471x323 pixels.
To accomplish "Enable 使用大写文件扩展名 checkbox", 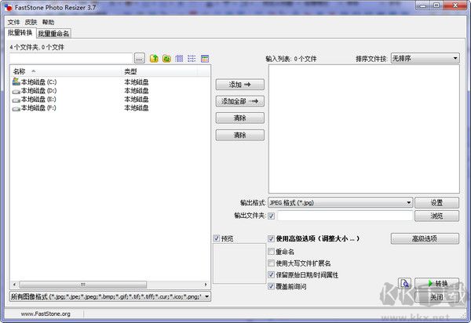I will [x=271, y=263].
